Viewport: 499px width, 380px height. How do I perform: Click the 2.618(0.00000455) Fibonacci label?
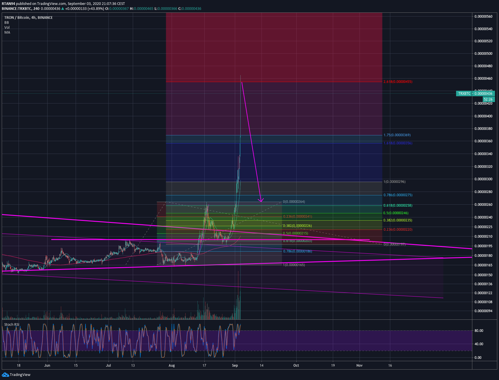coord(398,82)
